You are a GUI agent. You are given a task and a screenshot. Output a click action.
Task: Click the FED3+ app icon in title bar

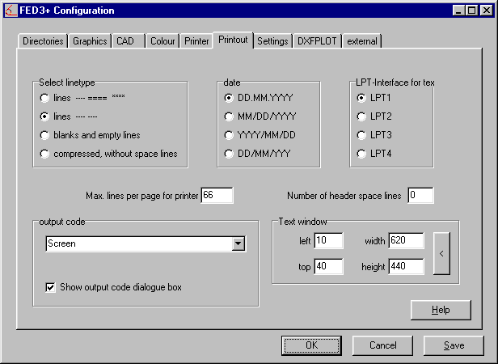click(11, 11)
